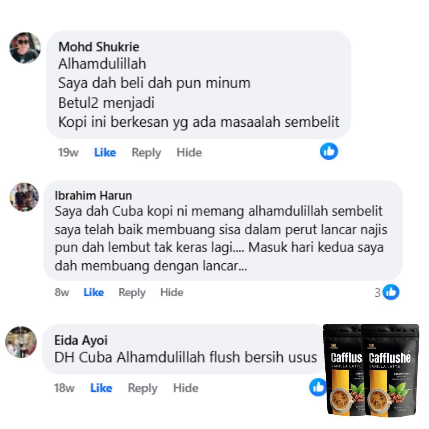The height and width of the screenshot is (429, 429).
Task: Open Ibrahim Harun's profile picture
Action: tap(24, 197)
